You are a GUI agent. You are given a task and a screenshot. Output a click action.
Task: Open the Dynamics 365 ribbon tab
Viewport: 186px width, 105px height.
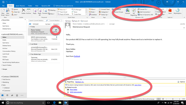(46, 6)
